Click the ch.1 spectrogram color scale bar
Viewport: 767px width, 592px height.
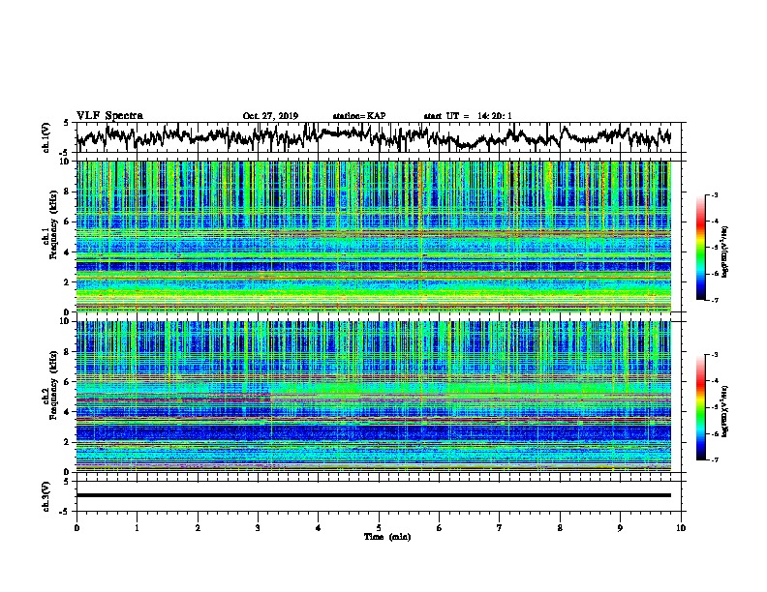pos(701,248)
